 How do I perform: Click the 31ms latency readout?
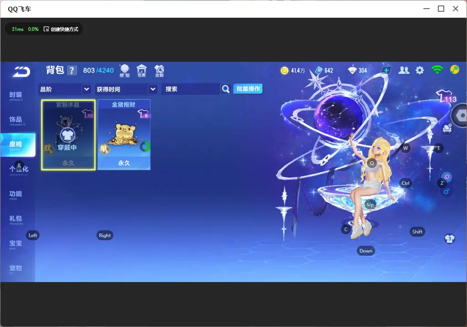click(x=18, y=29)
